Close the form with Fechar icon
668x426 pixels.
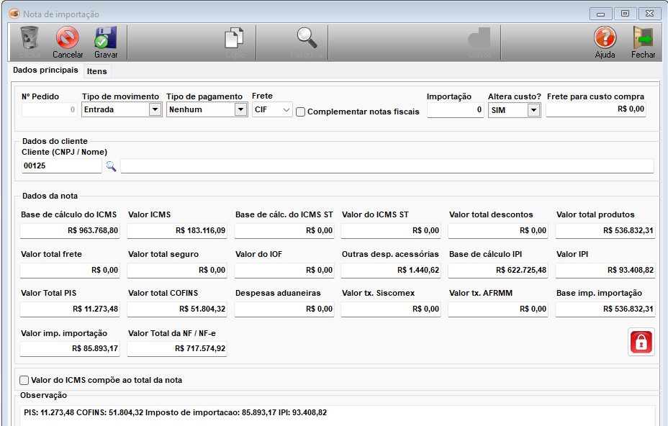[643, 42]
